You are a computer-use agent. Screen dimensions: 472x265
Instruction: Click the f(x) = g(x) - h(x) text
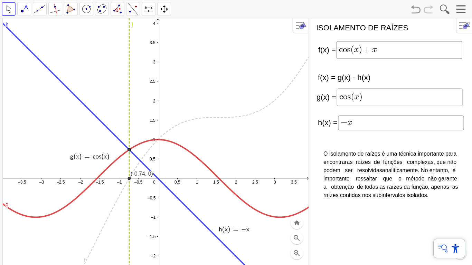click(344, 78)
